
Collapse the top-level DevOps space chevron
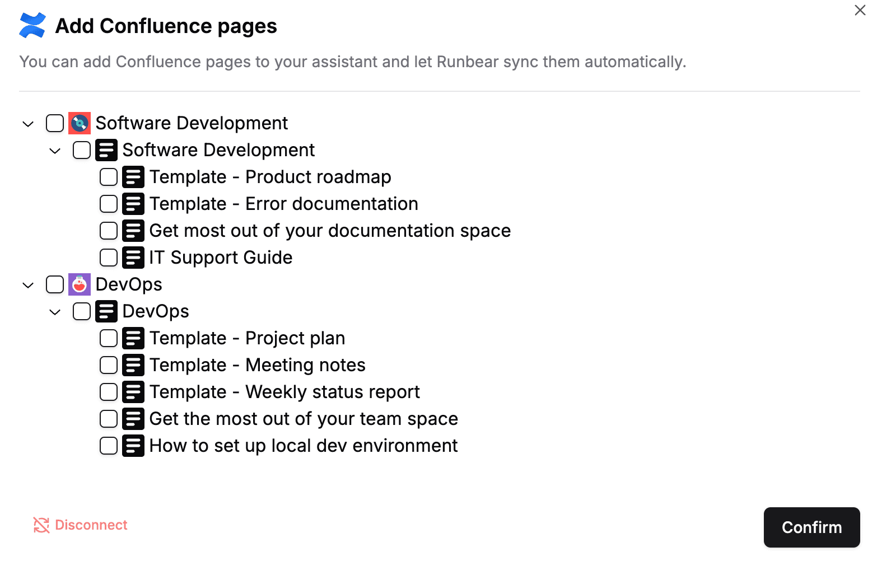pos(28,285)
